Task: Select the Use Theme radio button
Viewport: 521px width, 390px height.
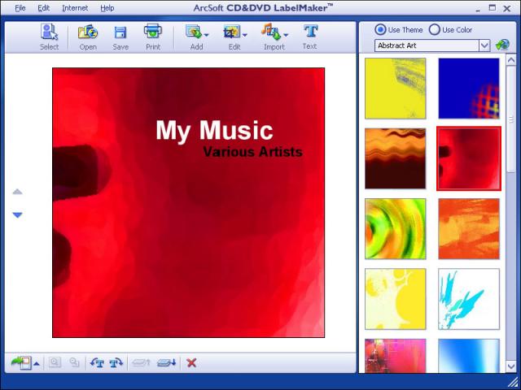Action: coord(380,29)
